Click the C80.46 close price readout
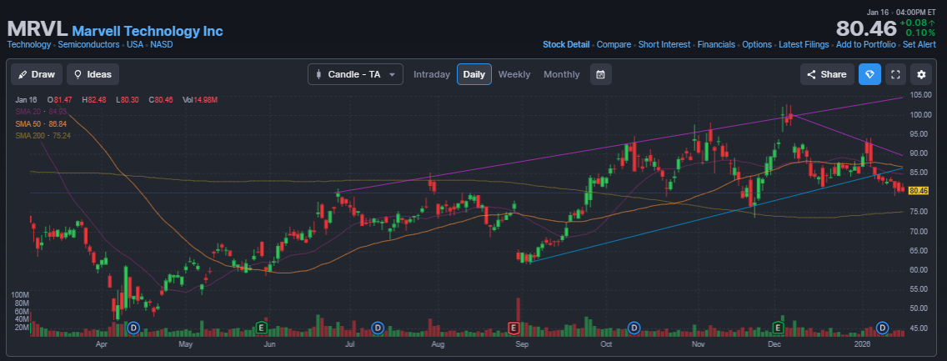Viewport: 947px width, 361px height. point(160,99)
